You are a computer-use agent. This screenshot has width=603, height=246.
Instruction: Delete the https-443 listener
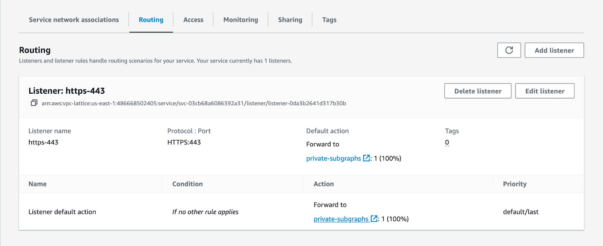tap(478, 91)
